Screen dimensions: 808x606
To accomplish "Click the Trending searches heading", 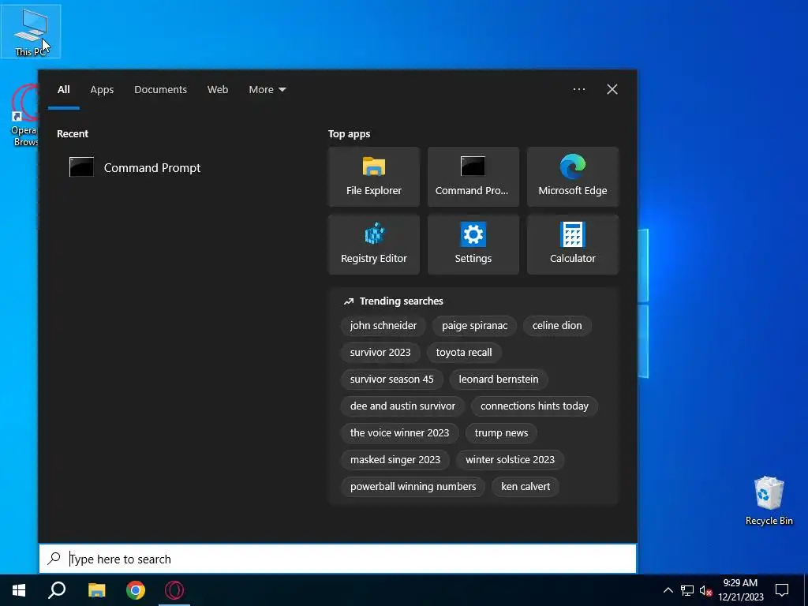I will click(401, 301).
